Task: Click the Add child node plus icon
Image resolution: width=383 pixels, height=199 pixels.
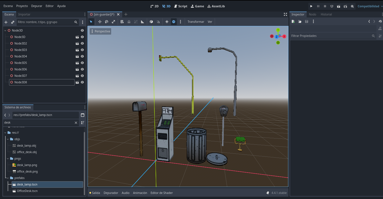Action: coord(6,22)
